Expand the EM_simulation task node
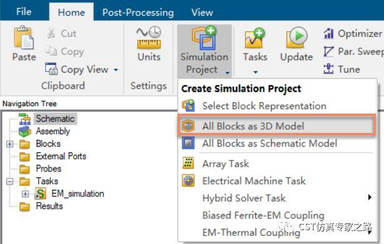 point(25,194)
